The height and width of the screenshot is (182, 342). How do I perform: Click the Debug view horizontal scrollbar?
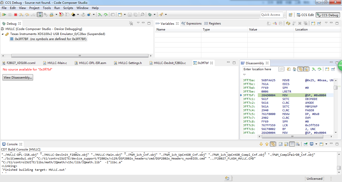coord(80,56)
